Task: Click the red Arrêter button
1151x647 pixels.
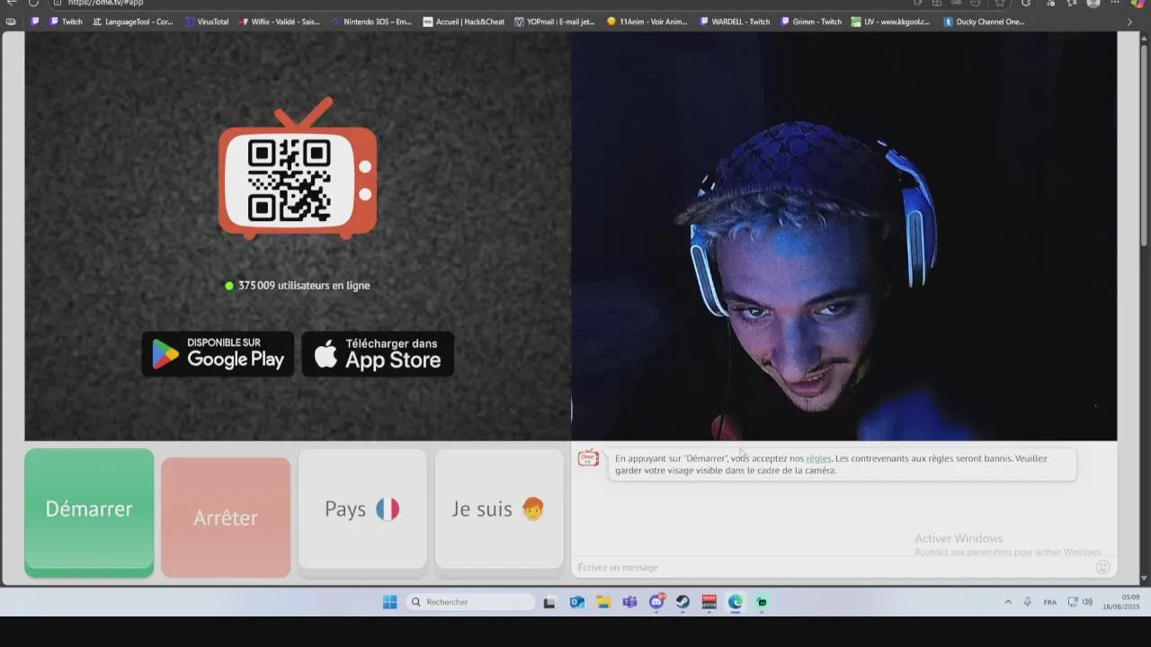Action: tap(226, 517)
